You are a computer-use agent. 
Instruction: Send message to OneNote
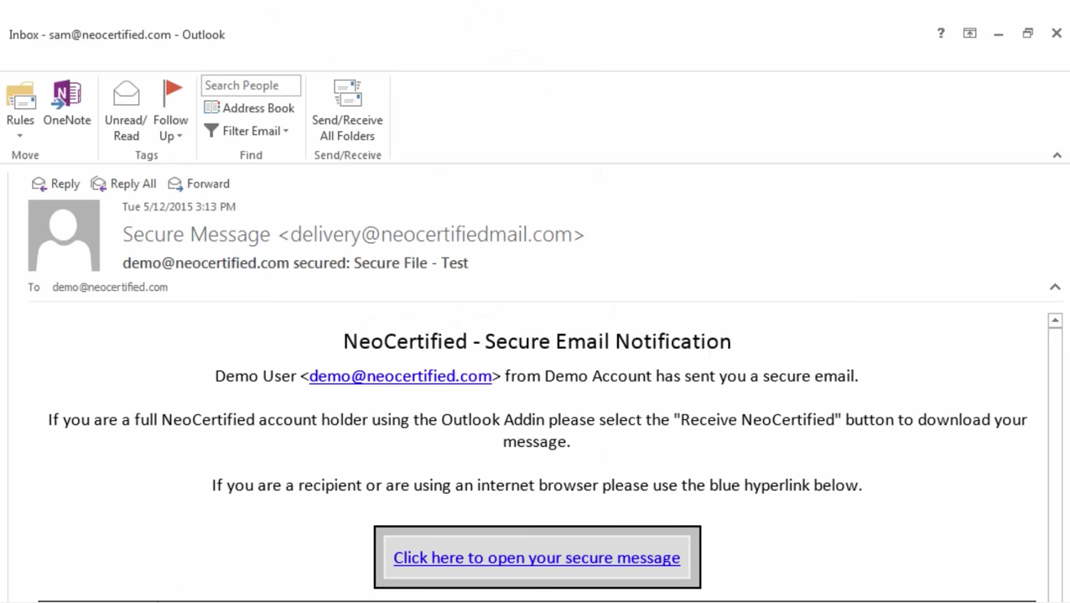click(67, 96)
